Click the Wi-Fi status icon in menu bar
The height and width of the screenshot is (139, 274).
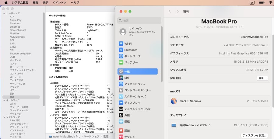click(271, 3)
